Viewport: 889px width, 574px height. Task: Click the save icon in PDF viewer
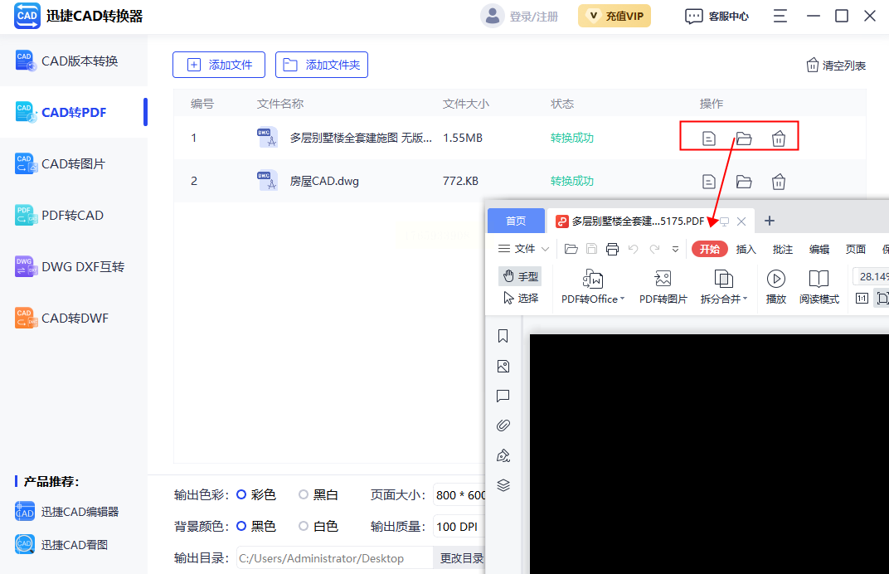tap(591, 249)
